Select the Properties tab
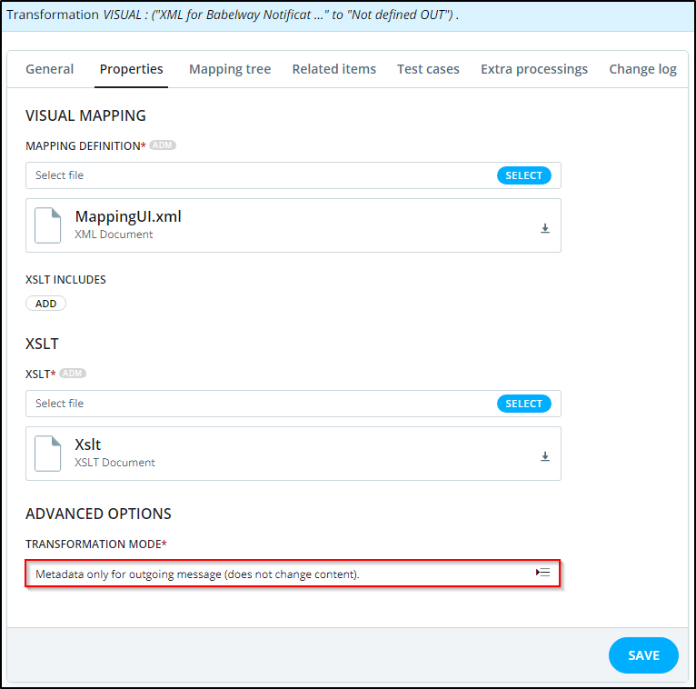696x689 pixels. pyautogui.click(x=132, y=69)
